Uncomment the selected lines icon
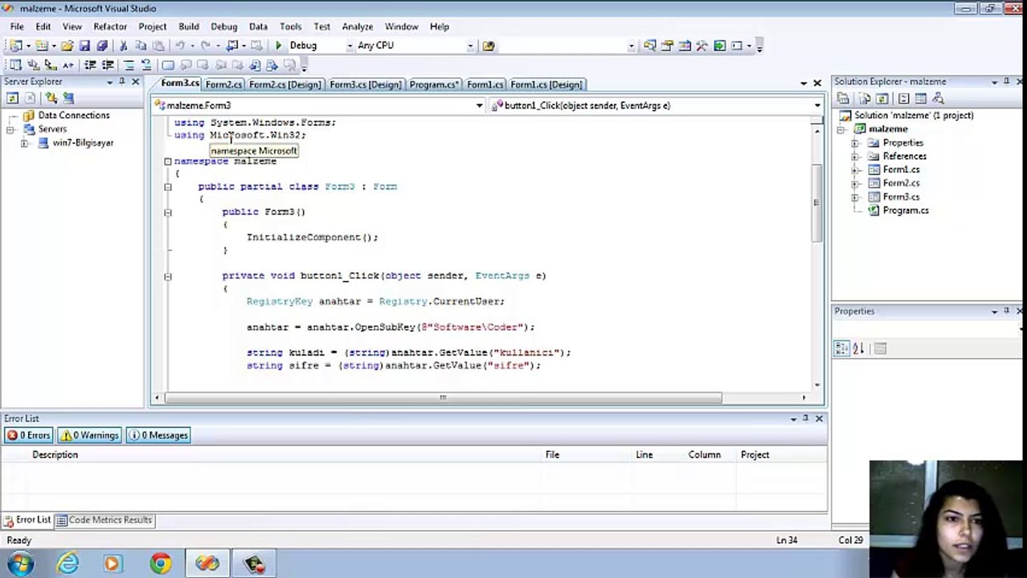This screenshot has width=1027, height=578. pos(146,65)
